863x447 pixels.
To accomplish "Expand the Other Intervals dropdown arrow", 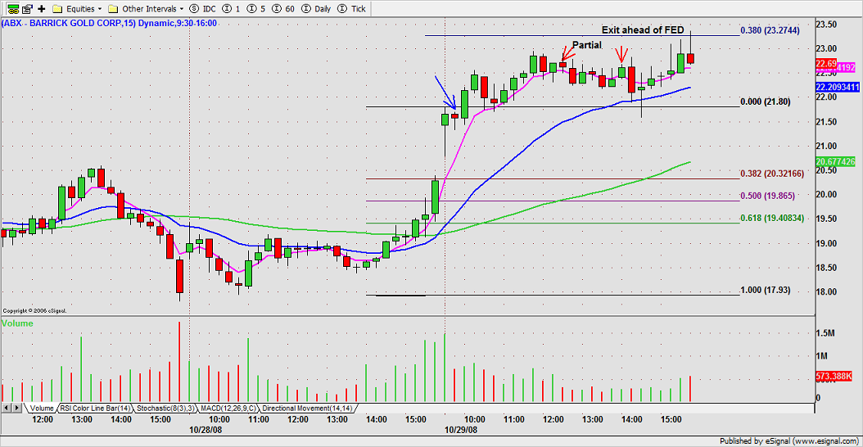I will 181,9.
